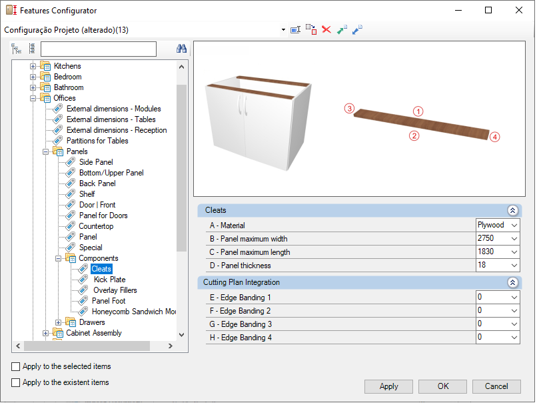Click the Kitchens folder icon
This screenshot has width=541, height=409.
pyautogui.click(x=45, y=65)
